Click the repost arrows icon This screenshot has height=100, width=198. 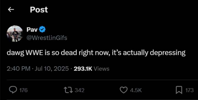[x=68, y=90]
